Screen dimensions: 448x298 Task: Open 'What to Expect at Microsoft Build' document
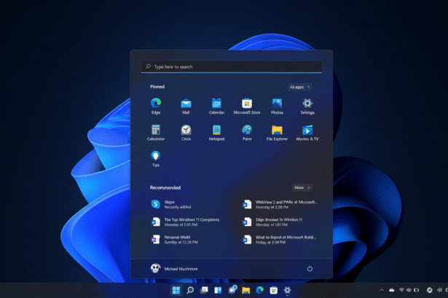tap(279, 240)
